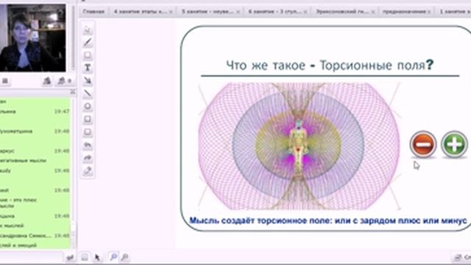471x265 pixels.
Task: Close the '5 занятие' tab
Action: (x=238, y=12)
